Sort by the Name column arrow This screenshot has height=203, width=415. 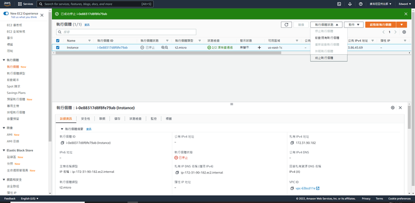coord(90,41)
